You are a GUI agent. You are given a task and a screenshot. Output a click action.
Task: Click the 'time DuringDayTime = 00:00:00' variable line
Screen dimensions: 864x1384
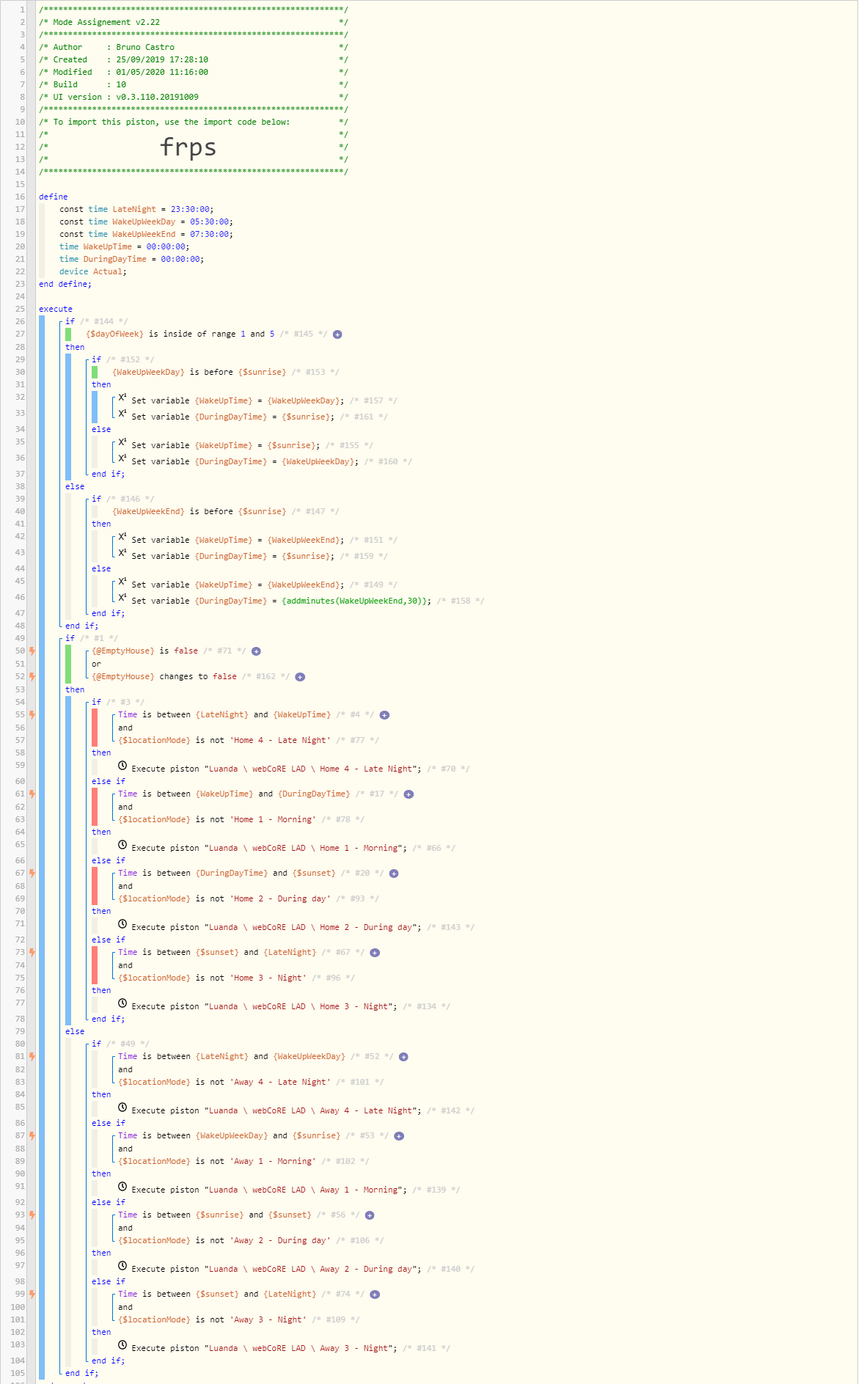tap(132, 259)
